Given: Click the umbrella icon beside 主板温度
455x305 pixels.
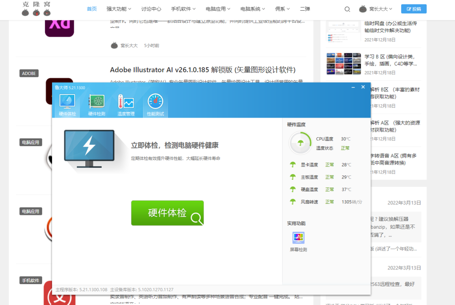Looking at the screenshot, I should 293,177.
